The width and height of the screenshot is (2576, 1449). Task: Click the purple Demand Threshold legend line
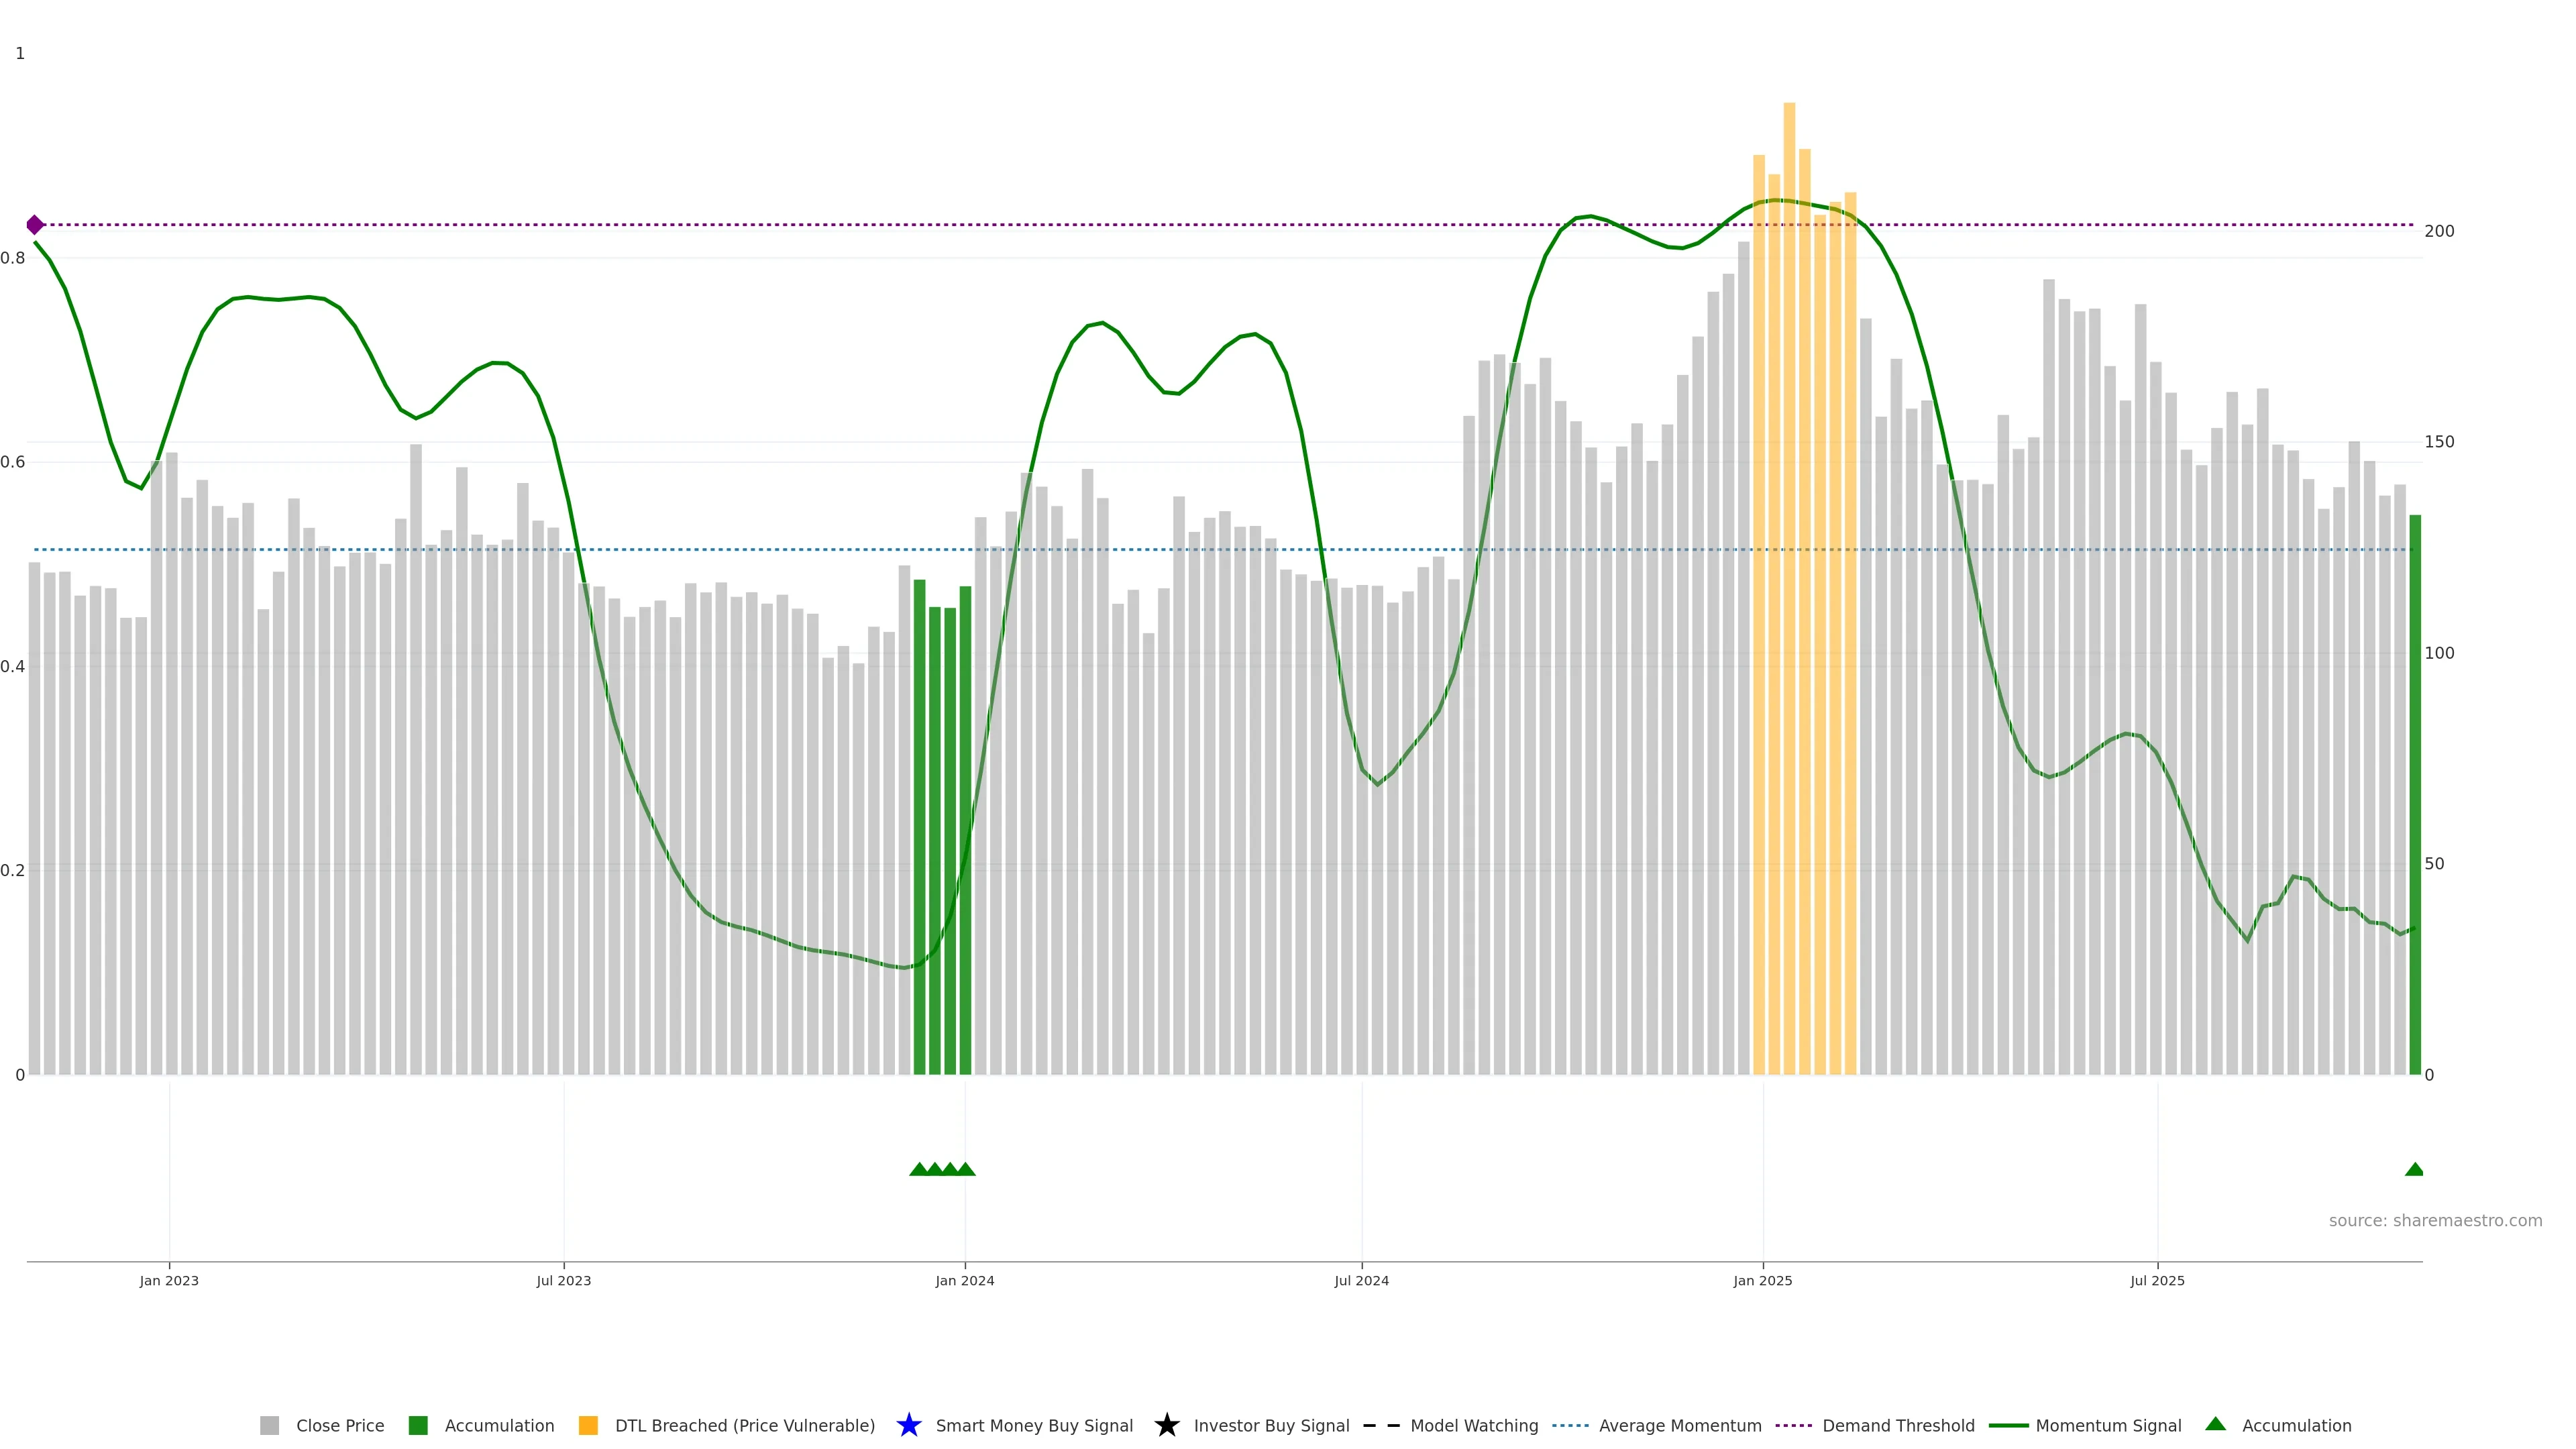(x=1793, y=1425)
